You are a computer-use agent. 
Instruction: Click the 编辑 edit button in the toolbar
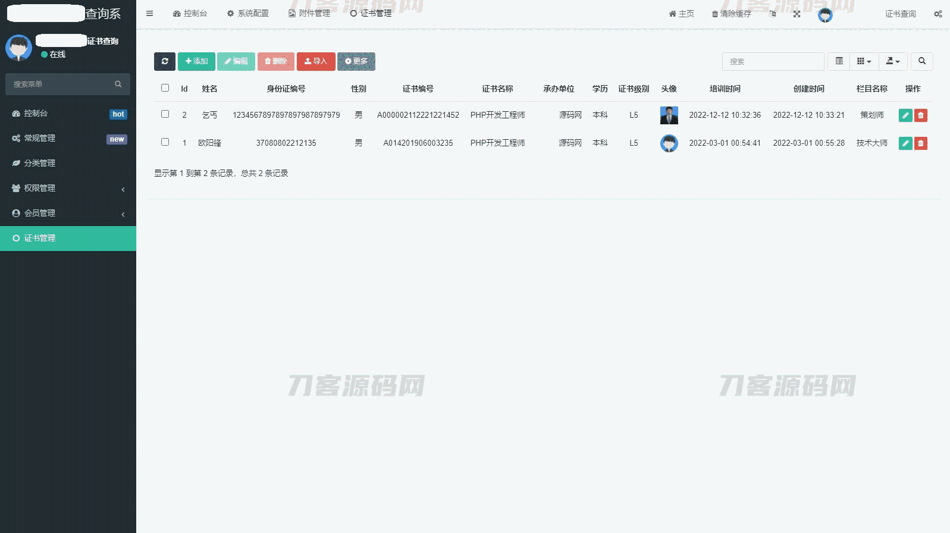pyautogui.click(x=236, y=61)
